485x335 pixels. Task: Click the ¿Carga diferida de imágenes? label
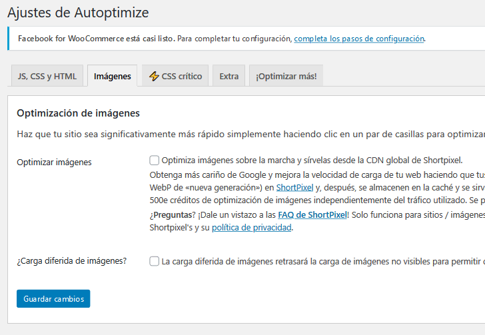point(72,261)
